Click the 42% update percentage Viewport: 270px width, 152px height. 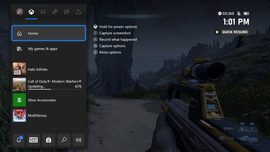coord(78,86)
